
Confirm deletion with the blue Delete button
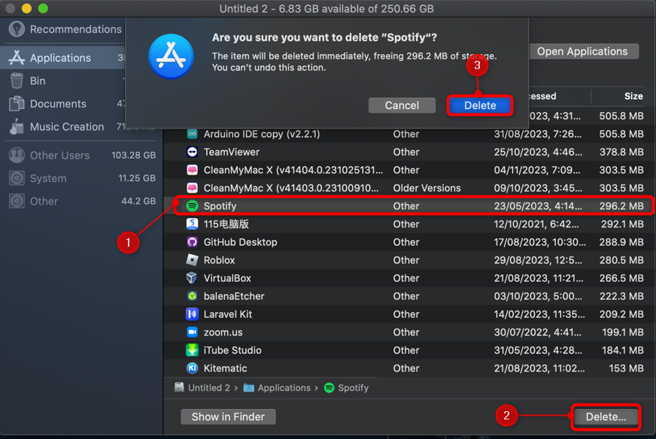click(480, 105)
